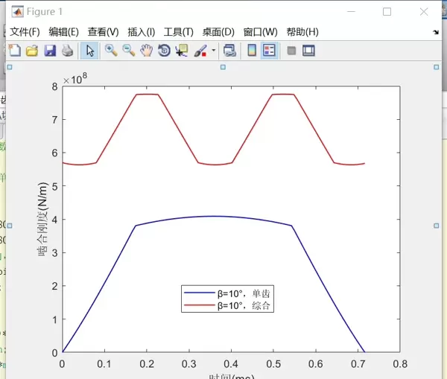Viewport: 447px width, 379px height.
Task: Open the 文件(F) menu
Action: pos(25,32)
